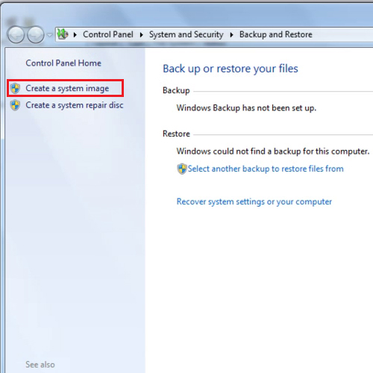Open Recover system settings or your computer
This screenshot has width=373, height=373.
tap(254, 201)
